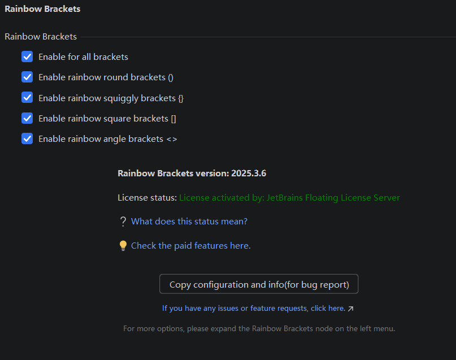Viewport: 456px width, 360px height.
Task: Toggle the rainbow round brackets () checkbox
Action: [27, 77]
